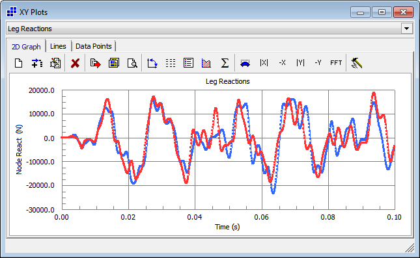
Task: Click the new blank graph icon
Action: coord(18,63)
